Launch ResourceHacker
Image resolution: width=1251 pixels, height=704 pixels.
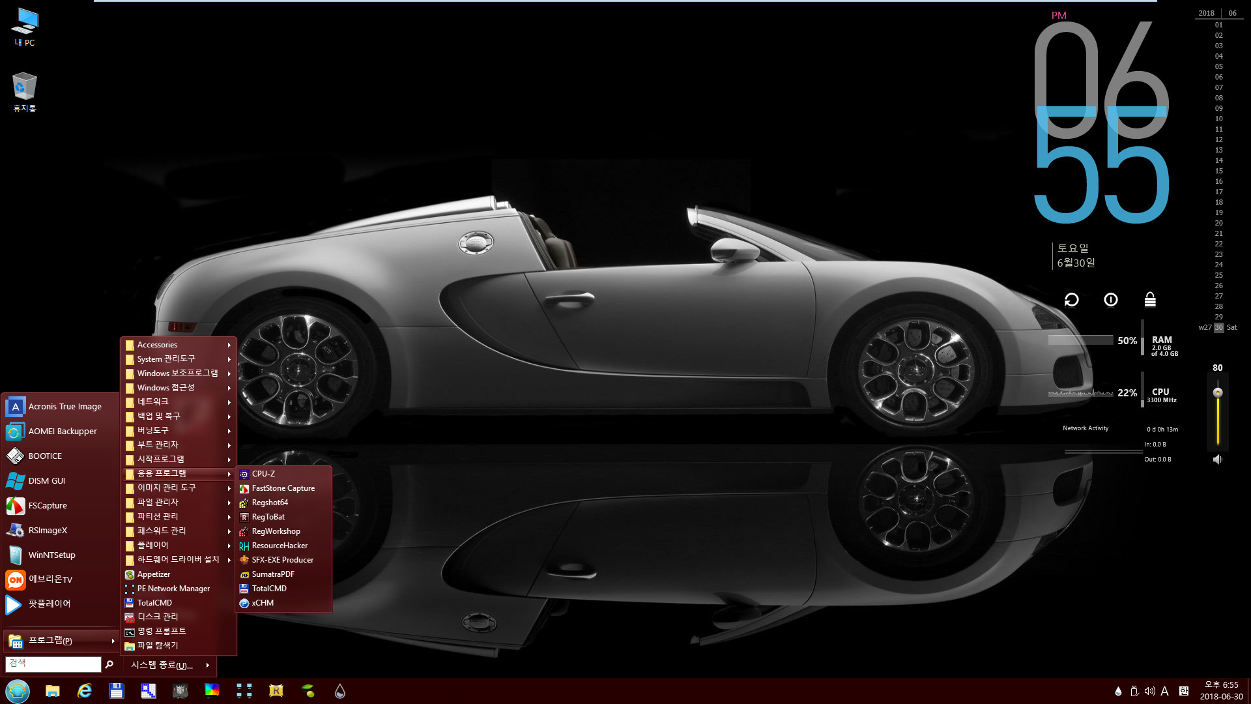point(283,546)
